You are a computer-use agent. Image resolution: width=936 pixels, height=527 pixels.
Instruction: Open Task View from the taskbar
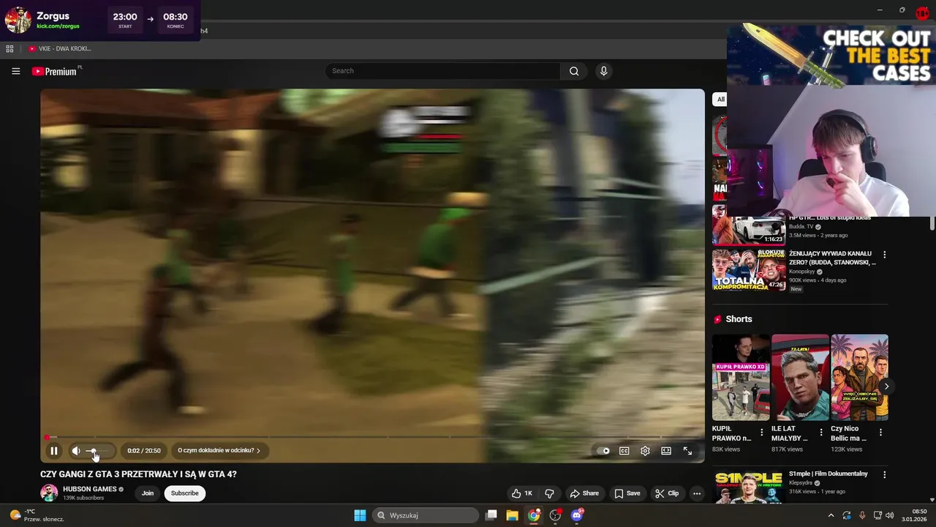[491, 515]
